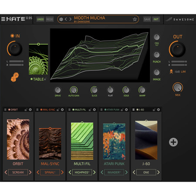196x196 pixels.
Task: Open MULTI FIL module settings gear
Action: (x=95, y=110)
